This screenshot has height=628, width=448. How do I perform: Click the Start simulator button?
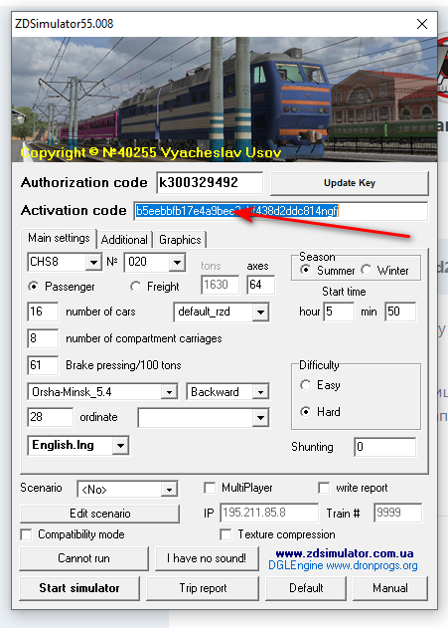coord(79,588)
